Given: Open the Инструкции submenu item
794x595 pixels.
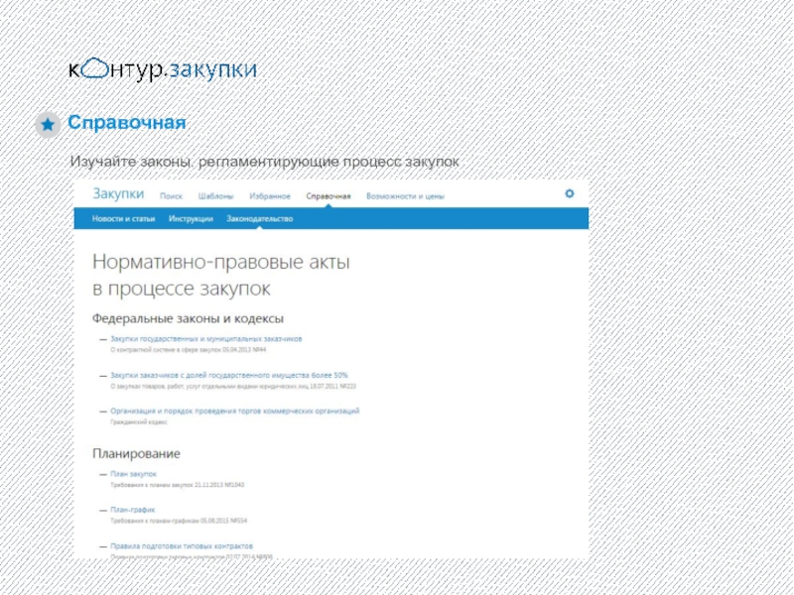Looking at the screenshot, I should click(191, 218).
